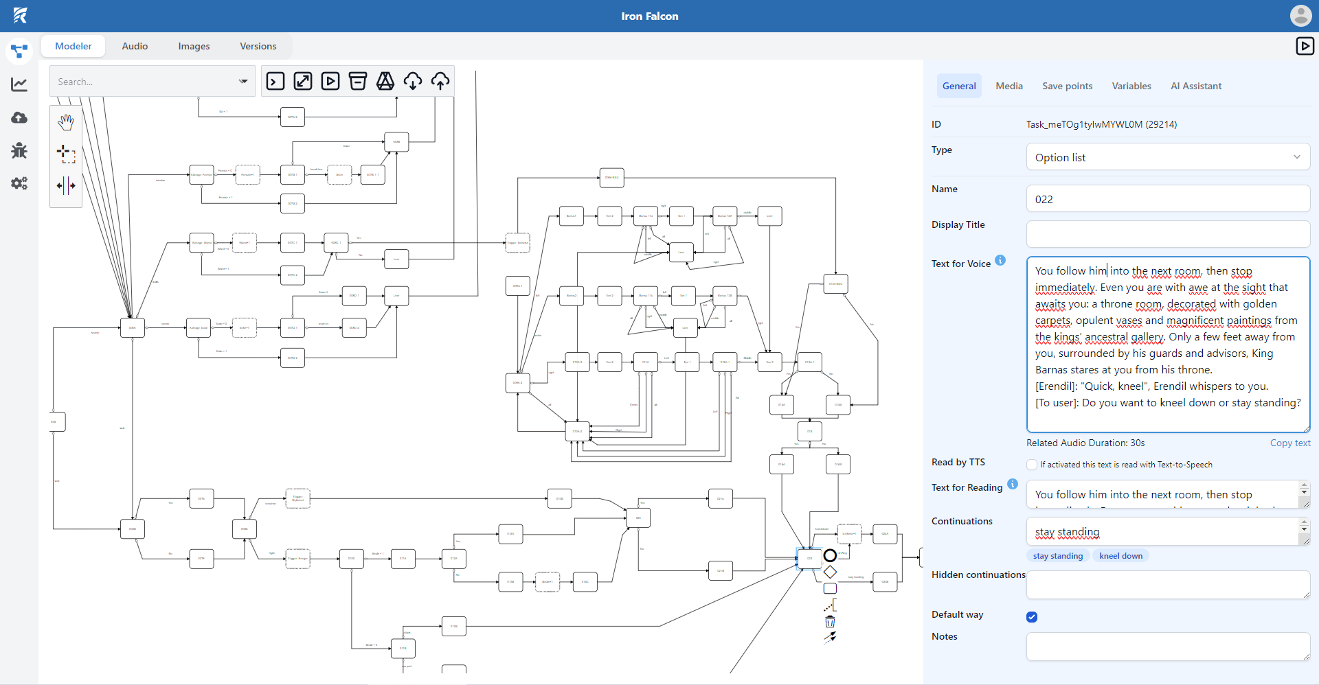
Task: Open the Media properties tab
Action: pyautogui.click(x=1009, y=86)
